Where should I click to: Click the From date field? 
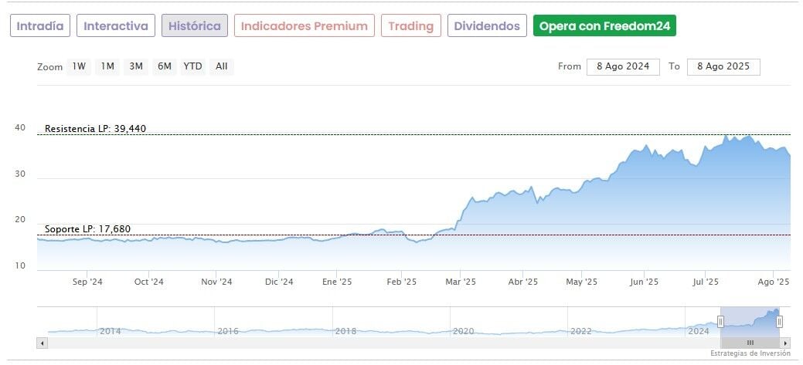[x=623, y=66]
